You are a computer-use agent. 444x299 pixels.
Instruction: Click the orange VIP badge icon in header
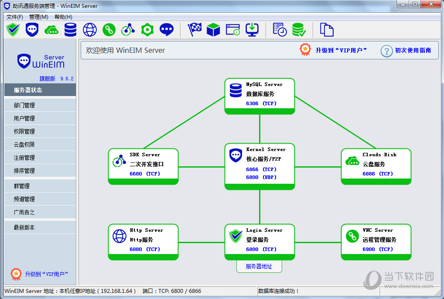[305, 50]
